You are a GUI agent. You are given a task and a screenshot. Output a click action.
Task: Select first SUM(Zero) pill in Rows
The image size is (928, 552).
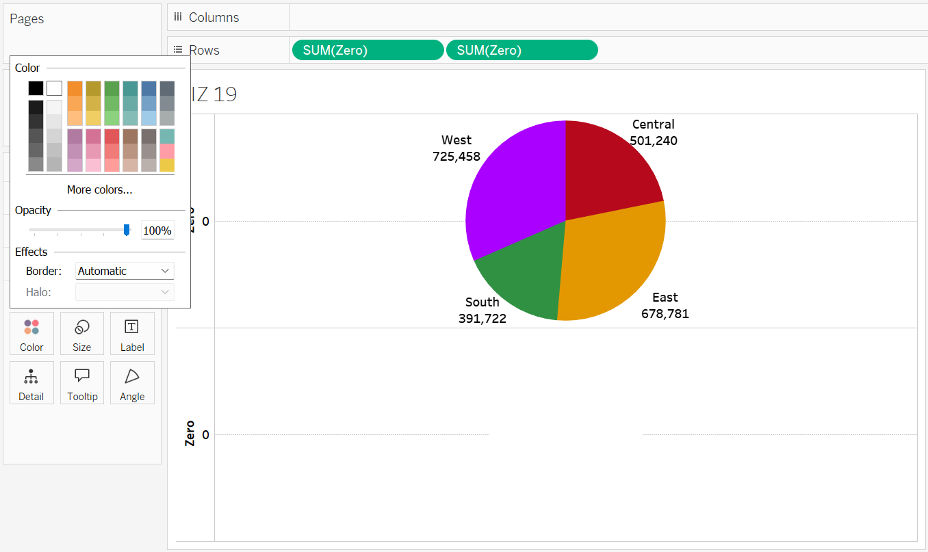(x=368, y=50)
